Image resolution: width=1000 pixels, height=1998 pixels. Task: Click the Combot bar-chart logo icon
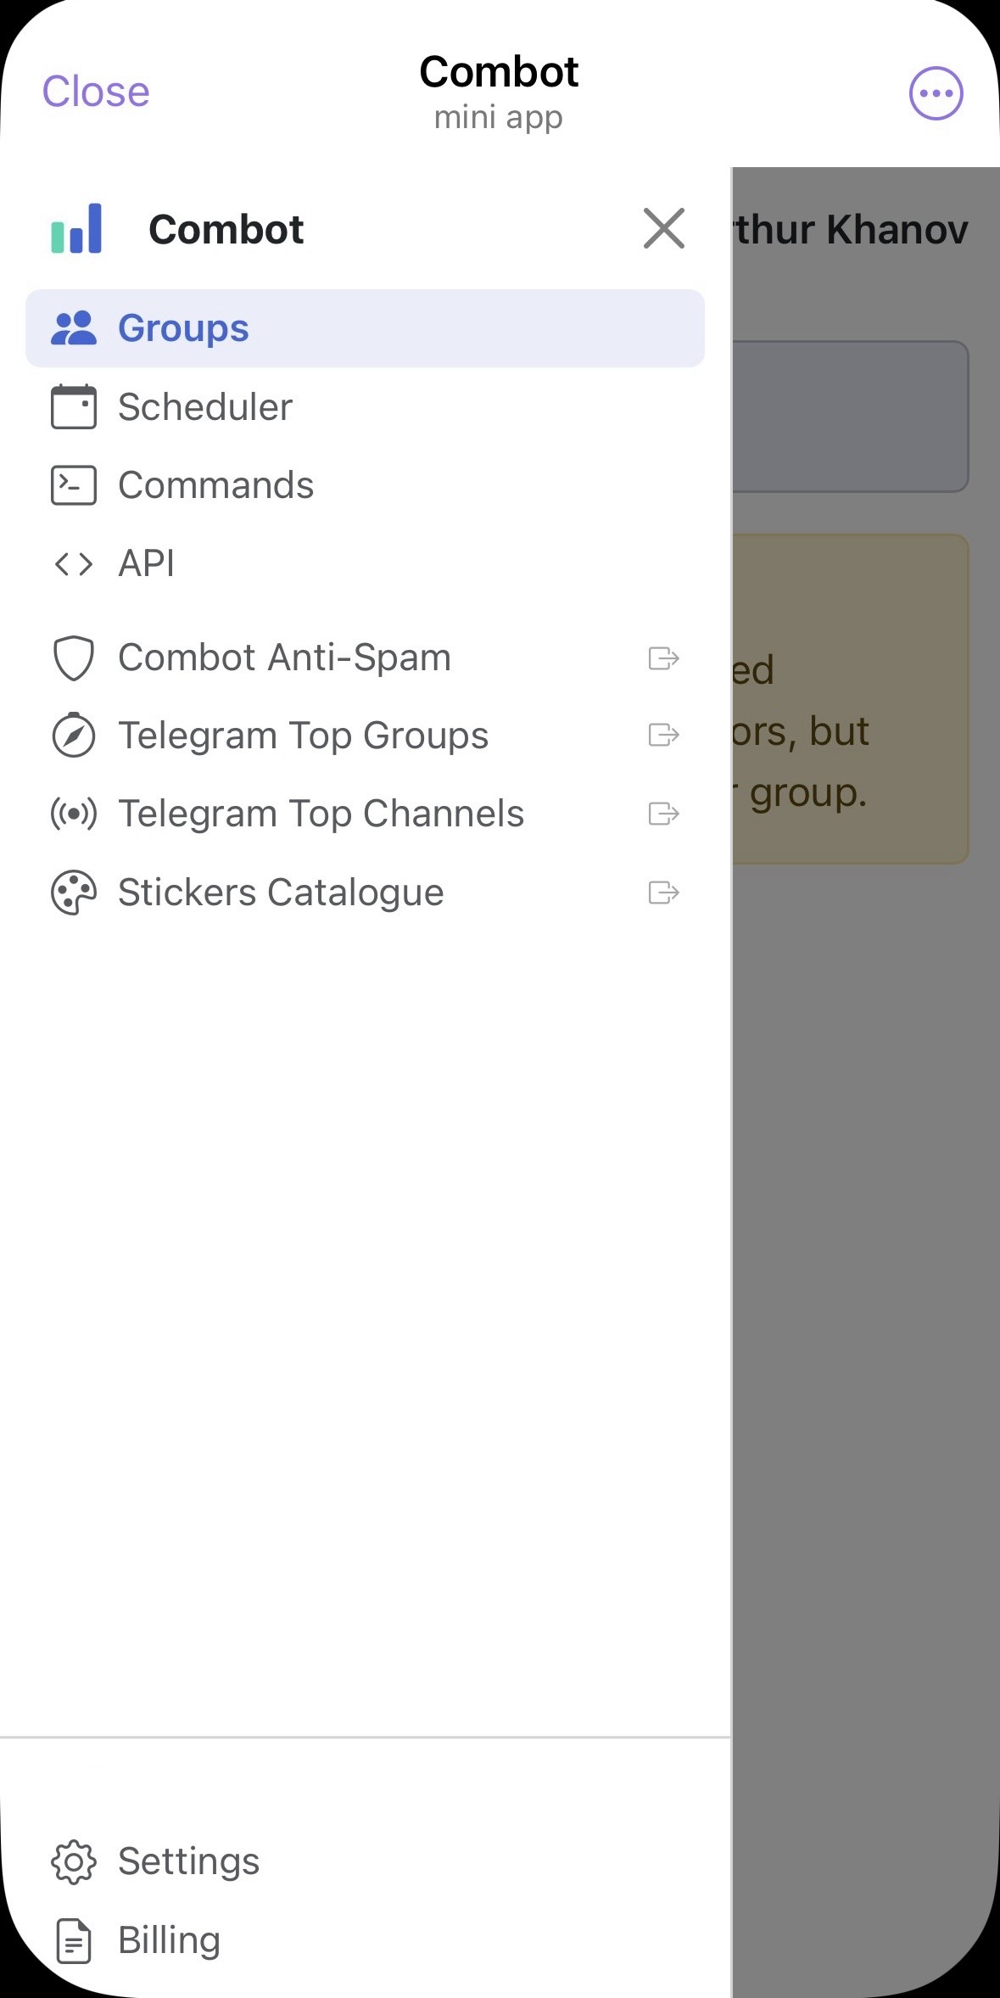click(x=76, y=228)
